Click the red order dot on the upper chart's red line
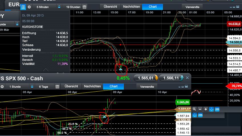 (120, 45)
